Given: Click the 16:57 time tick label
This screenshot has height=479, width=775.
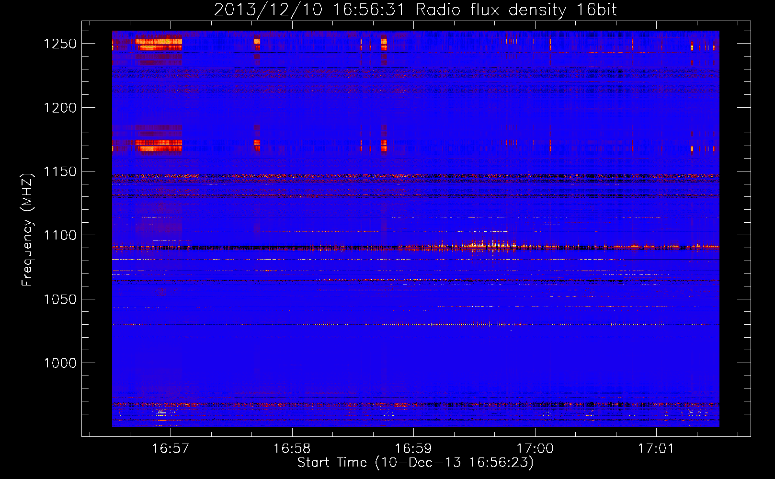Looking at the screenshot, I should [171, 449].
